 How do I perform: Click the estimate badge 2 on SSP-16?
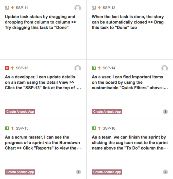coord(165,172)
